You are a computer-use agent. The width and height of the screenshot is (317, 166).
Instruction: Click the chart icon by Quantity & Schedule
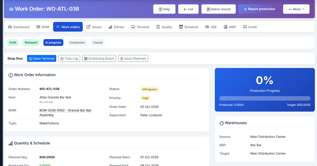click(x=11, y=143)
